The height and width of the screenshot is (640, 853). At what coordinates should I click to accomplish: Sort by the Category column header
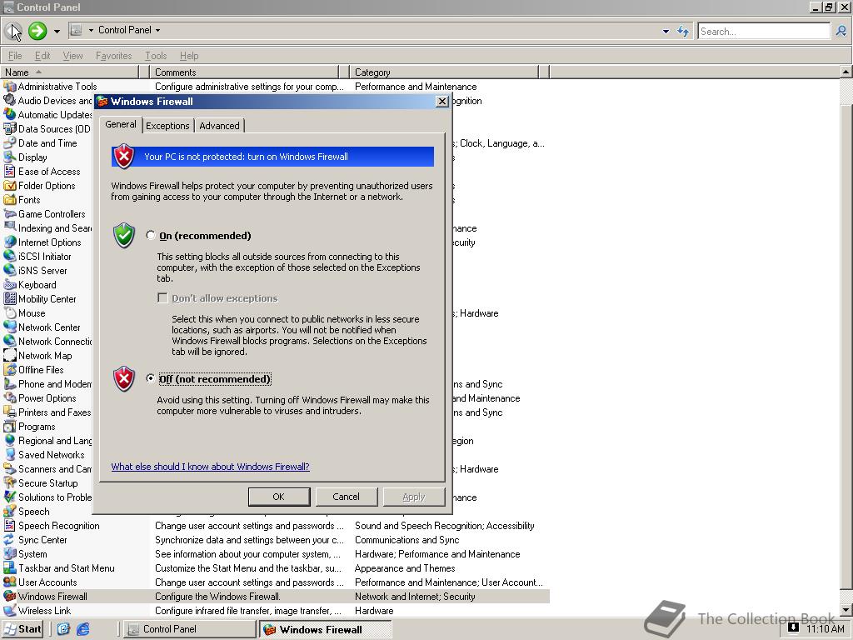click(x=444, y=72)
